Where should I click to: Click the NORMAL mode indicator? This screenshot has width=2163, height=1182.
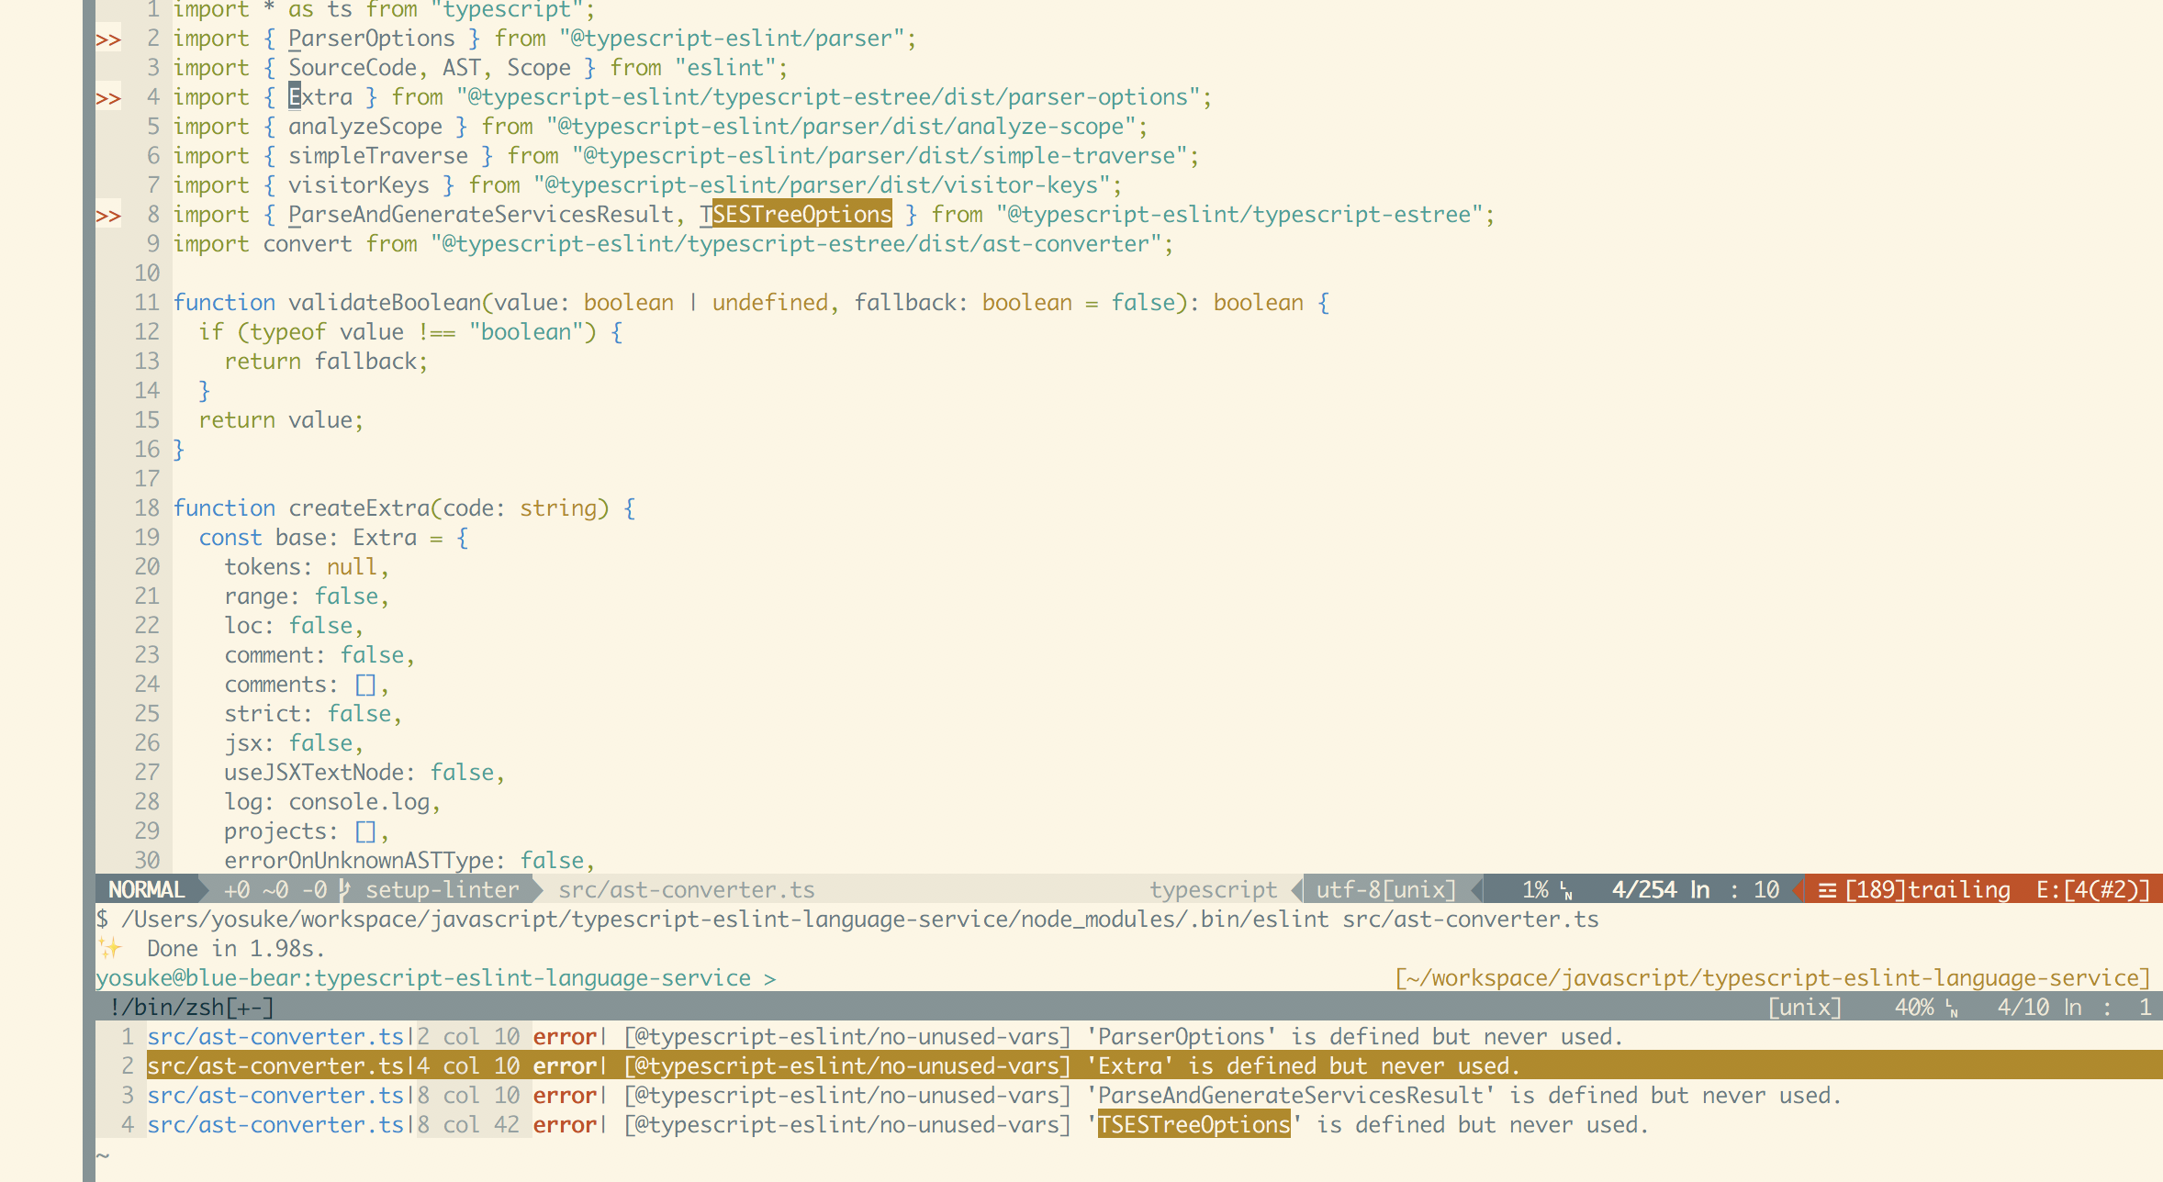[x=146, y=889]
